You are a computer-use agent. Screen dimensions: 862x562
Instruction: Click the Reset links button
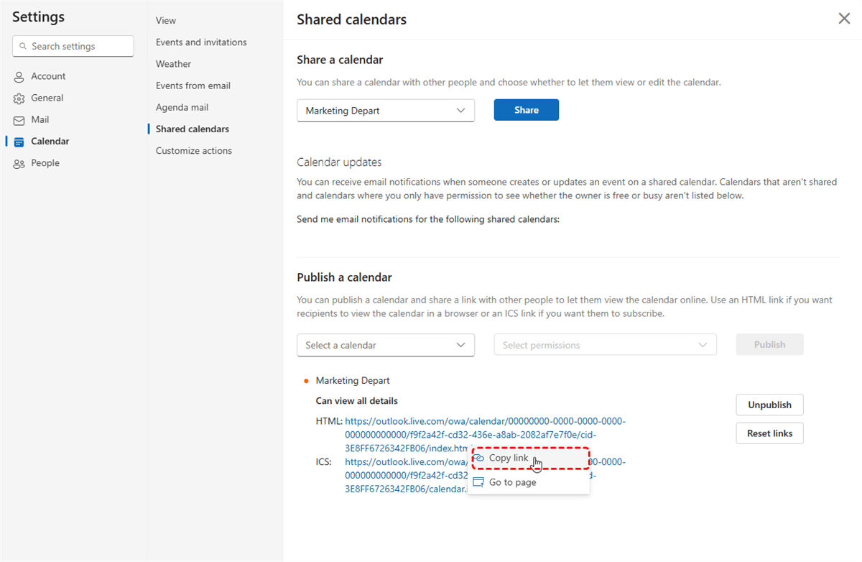(x=769, y=433)
